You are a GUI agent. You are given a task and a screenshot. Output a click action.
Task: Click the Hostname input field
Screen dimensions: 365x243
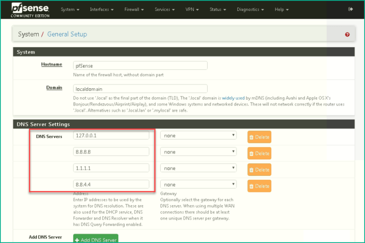(140, 66)
